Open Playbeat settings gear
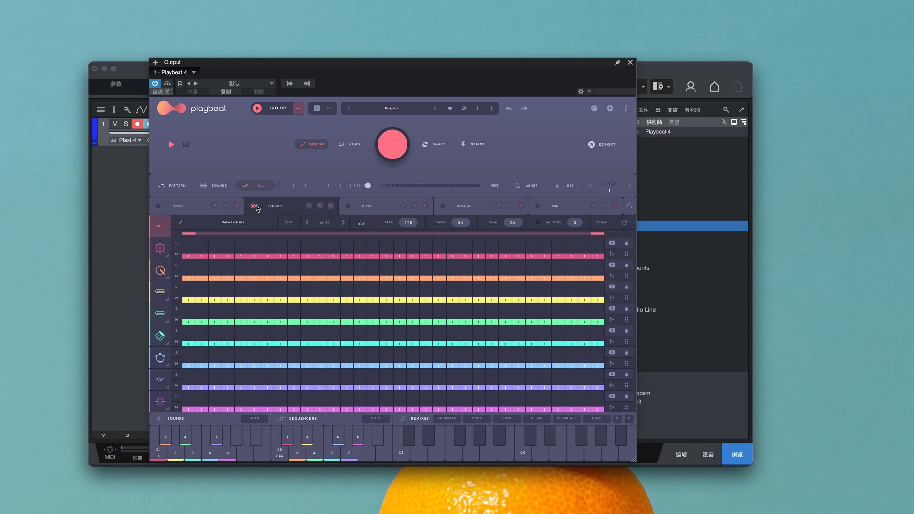 pyautogui.click(x=610, y=109)
